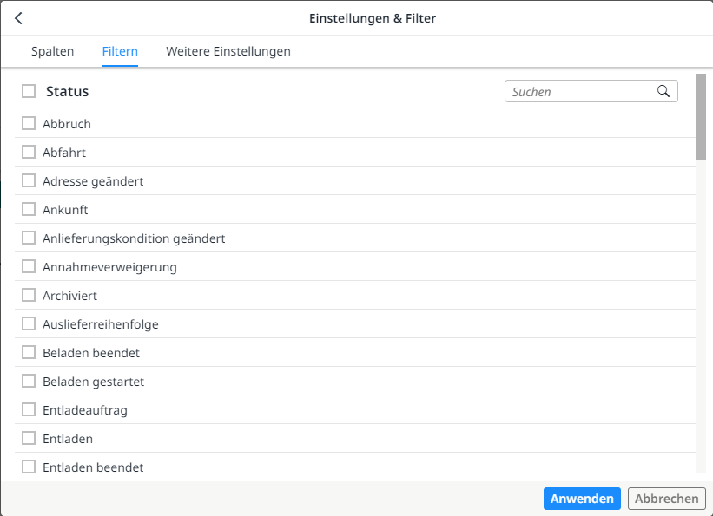Select the Entladeauftrag filter
713x516 pixels.
click(x=28, y=409)
